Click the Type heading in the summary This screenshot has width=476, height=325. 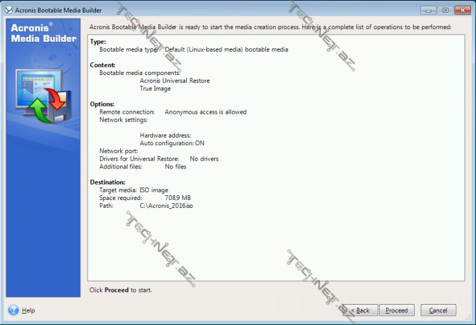(98, 42)
